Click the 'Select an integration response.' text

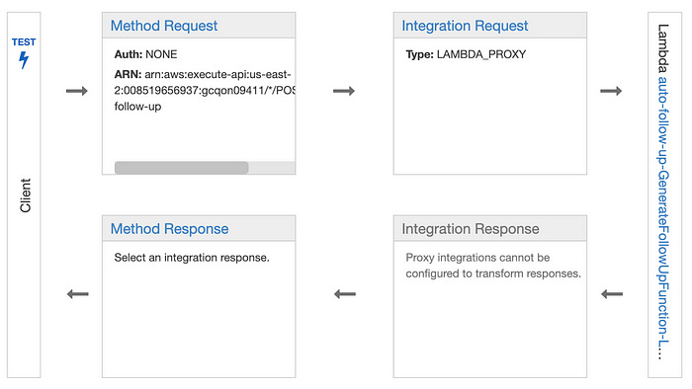192,258
